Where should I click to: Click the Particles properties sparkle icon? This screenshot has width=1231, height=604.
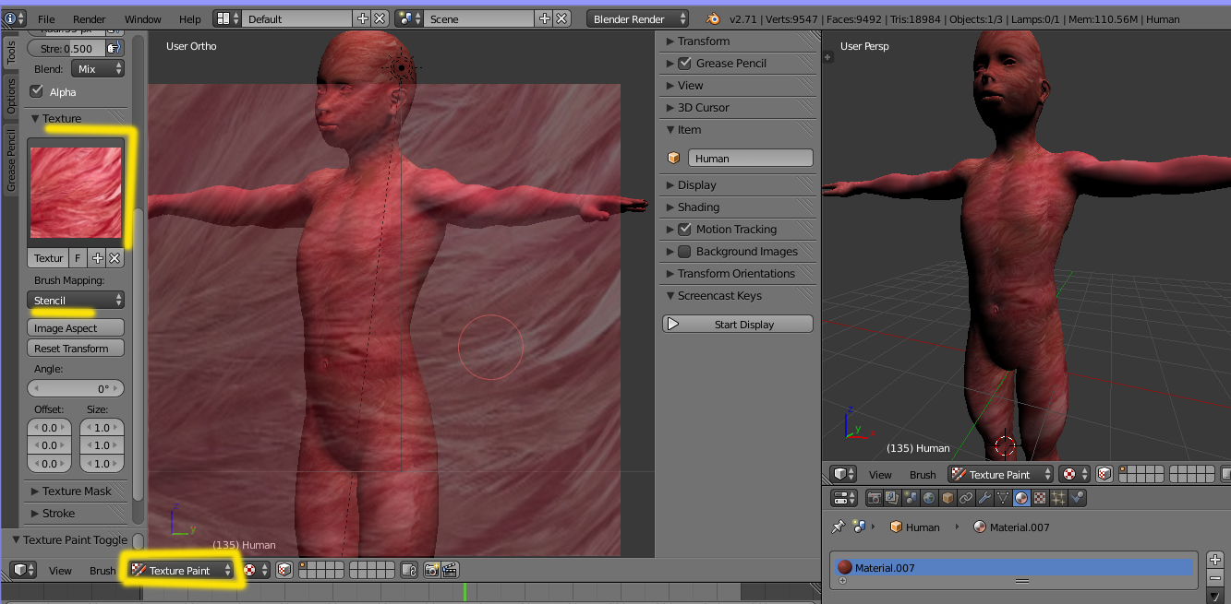[x=1058, y=499]
